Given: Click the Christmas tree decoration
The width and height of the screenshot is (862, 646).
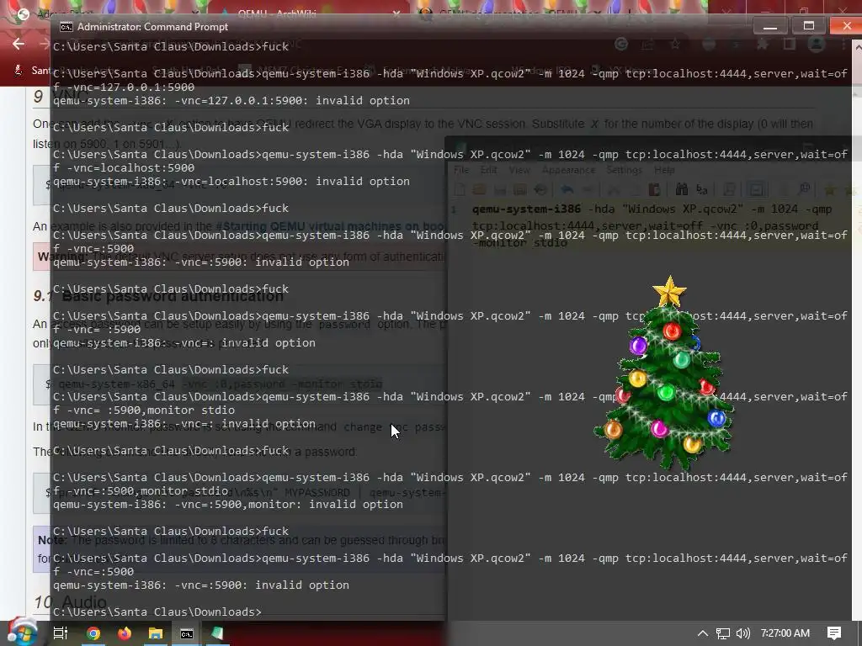Looking at the screenshot, I should (x=664, y=373).
